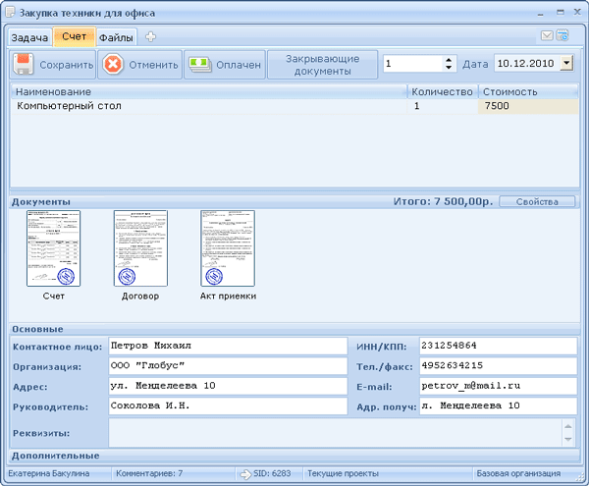Select the Компьютерный стол row
Screen dimensions: 589x486
click(294, 106)
